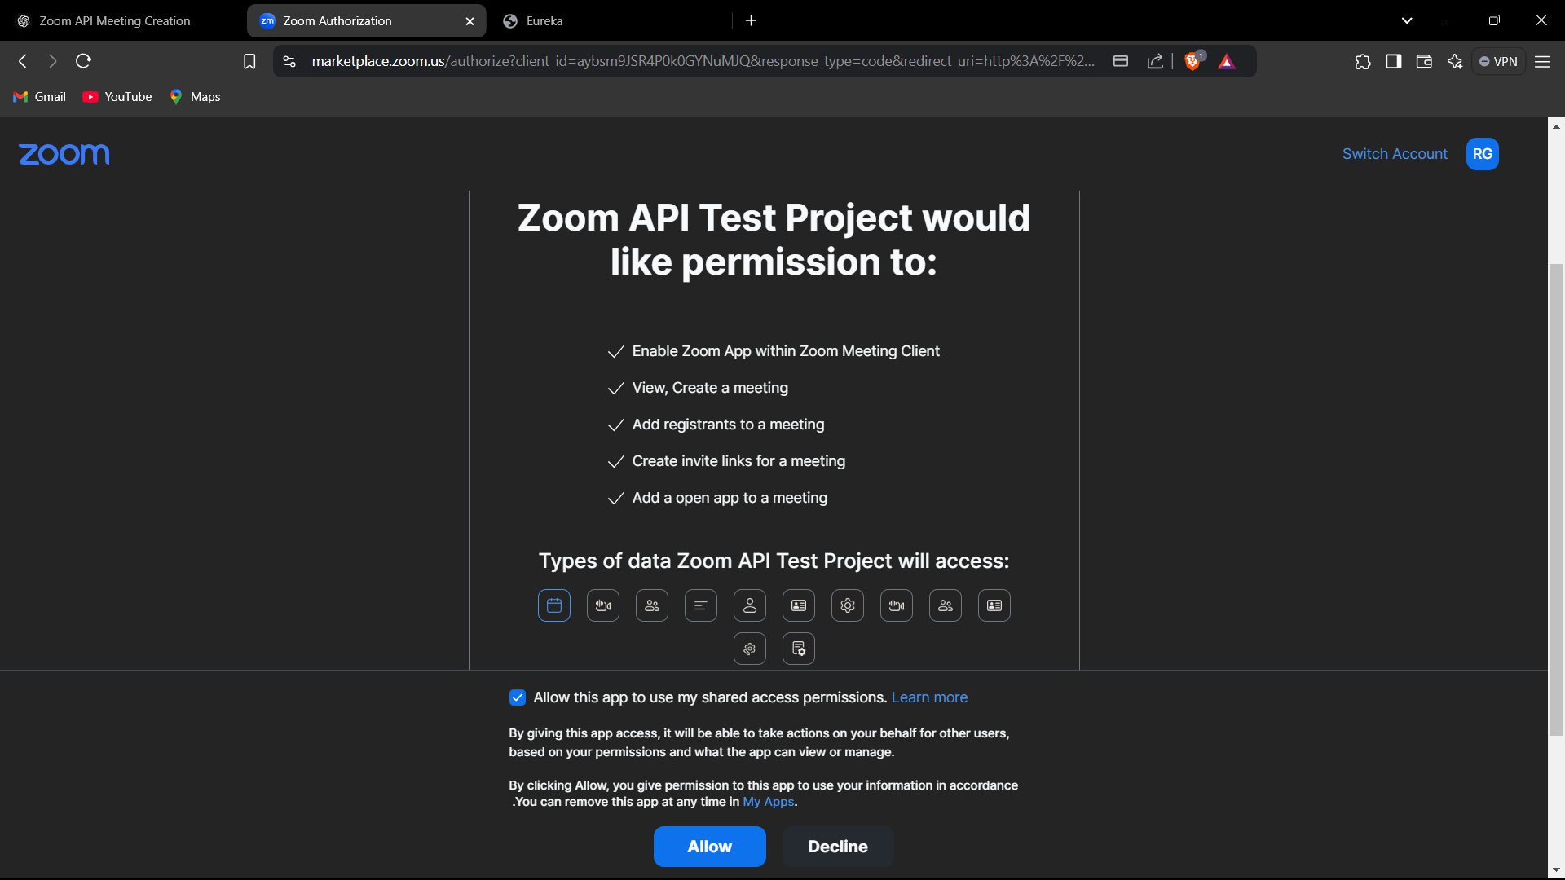Switch to the Eureka tab
The height and width of the screenshot is (880, 1565).
click(x=544, y=21)
